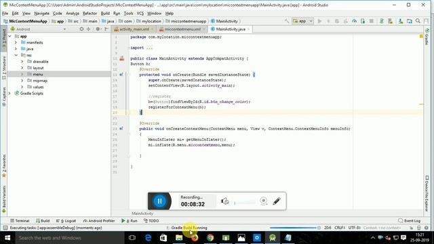Click Sync Project with Gradle Files icon
The height and width of the screenshot is (244, 434).
click(x=381, y=21)
